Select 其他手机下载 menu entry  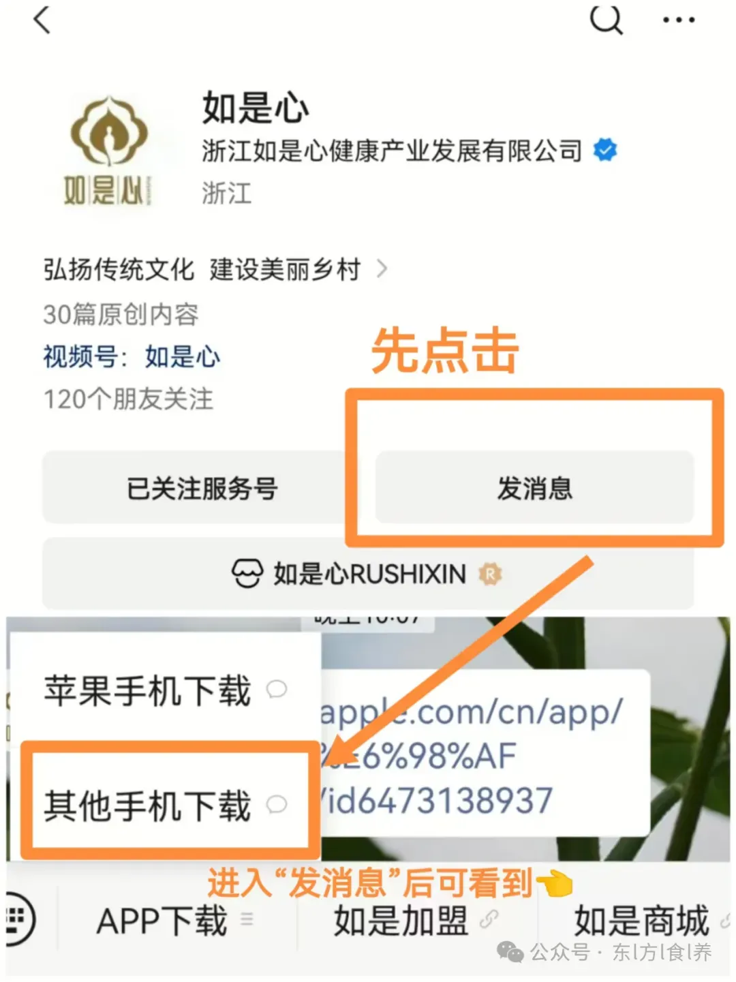click(165, 805)
